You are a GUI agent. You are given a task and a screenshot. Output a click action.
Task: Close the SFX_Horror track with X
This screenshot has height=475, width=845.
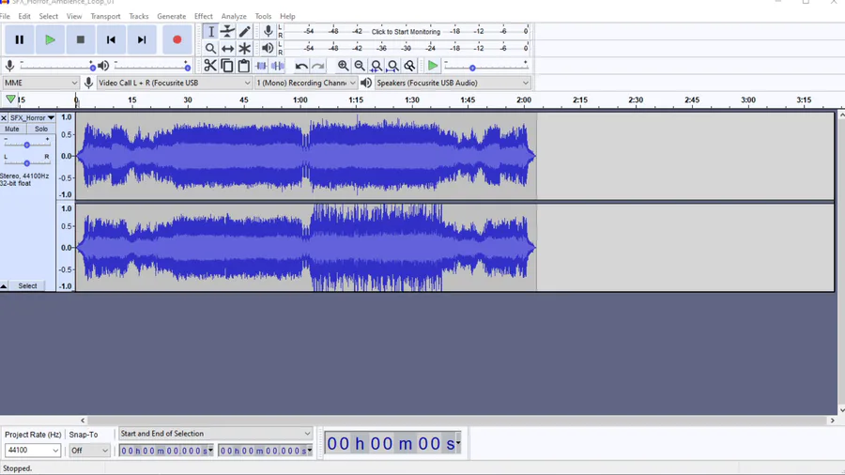[4, 117]
